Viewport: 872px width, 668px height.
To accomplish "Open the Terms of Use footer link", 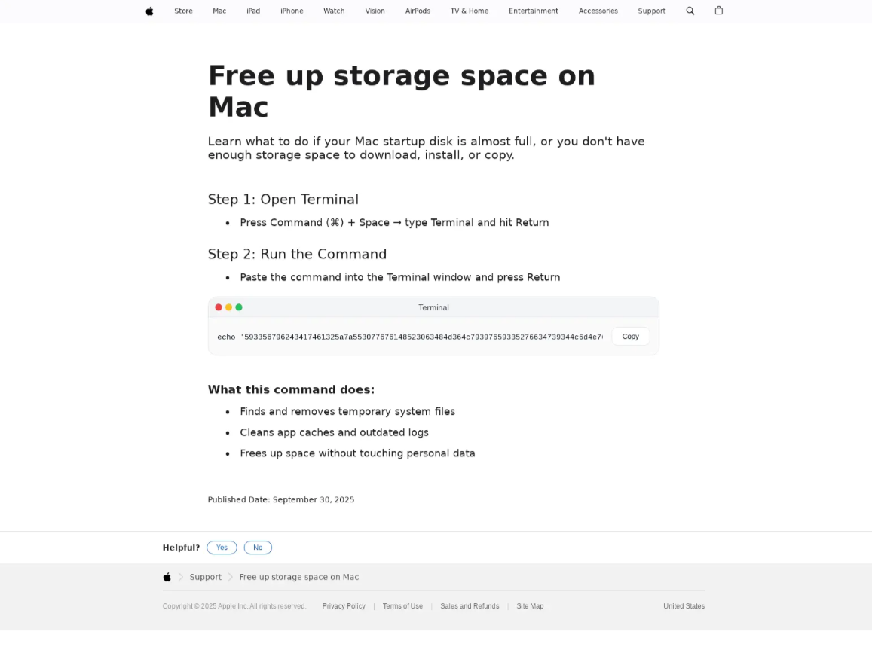I will tap(402, 606).
